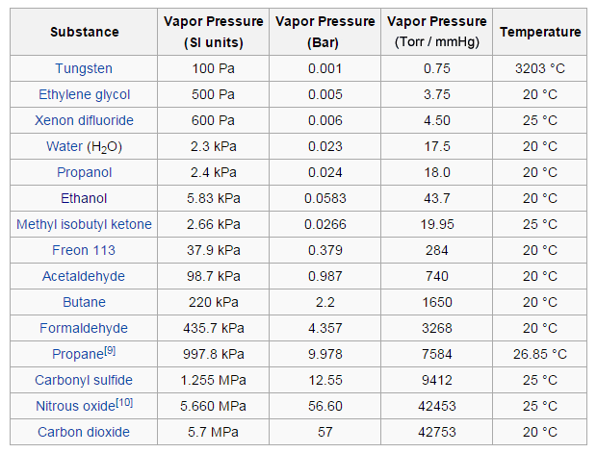Click the Acetaldehyde link
This screenshot has width=597, height=453.
pos(84,276)
